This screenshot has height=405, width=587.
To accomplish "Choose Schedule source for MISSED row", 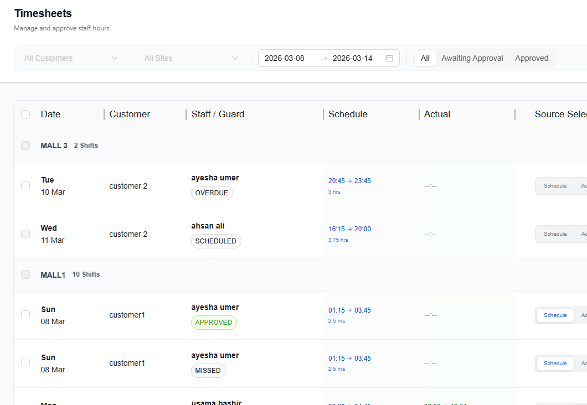I will (x=555, y=364).
